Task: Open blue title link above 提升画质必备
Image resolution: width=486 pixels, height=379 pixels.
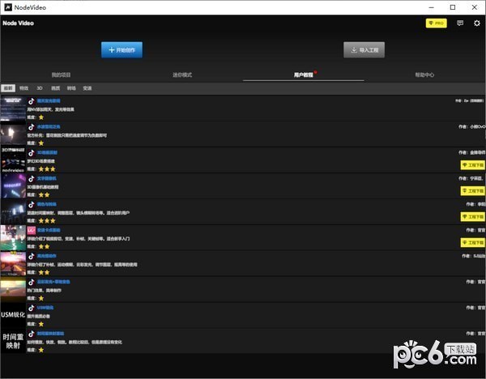Action: 45,308
